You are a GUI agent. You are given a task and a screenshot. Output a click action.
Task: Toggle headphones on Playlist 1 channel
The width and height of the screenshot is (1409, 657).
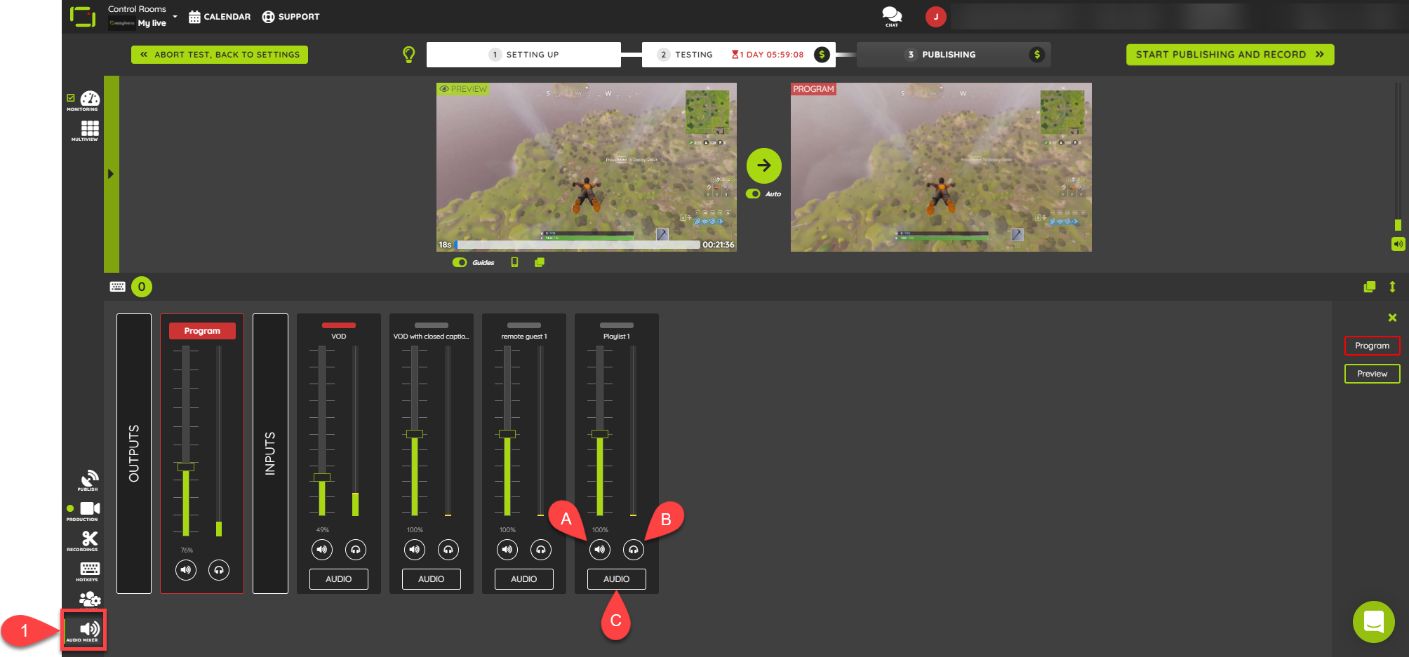pyautogui.click(x=634, y=550)
